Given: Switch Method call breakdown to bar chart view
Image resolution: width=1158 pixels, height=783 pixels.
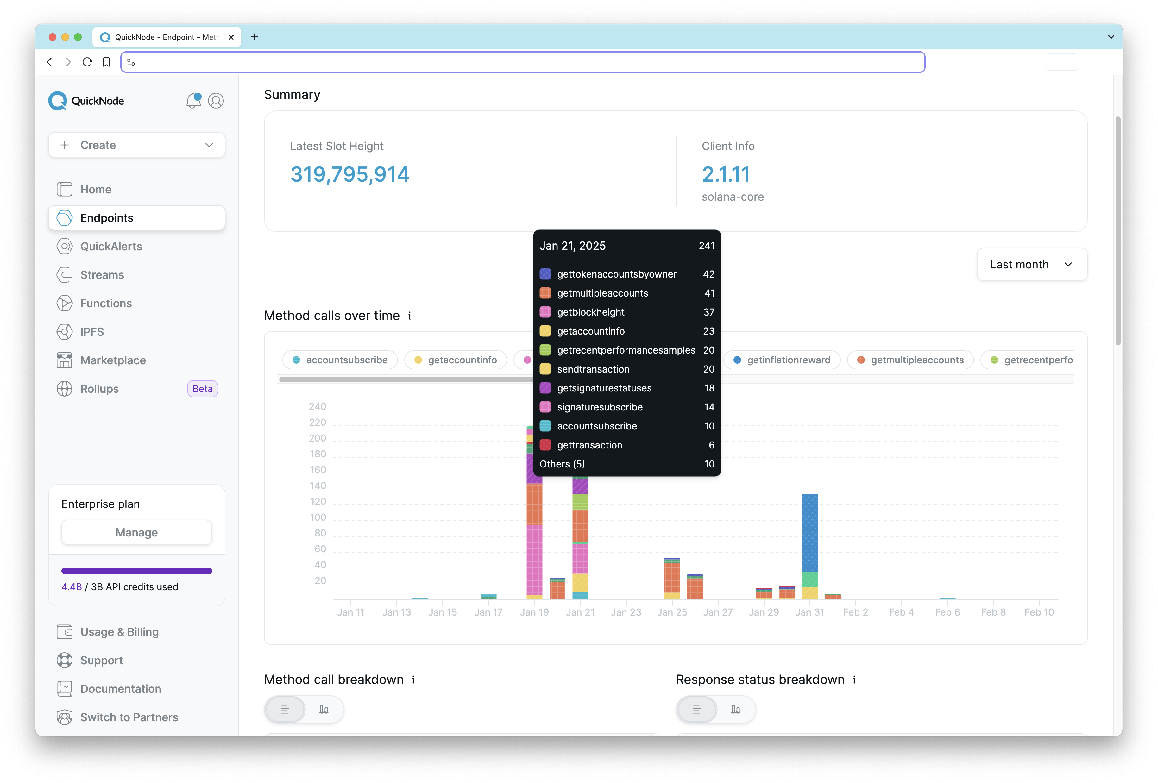Looking at the screenshot, I should (x=324, y=709).
